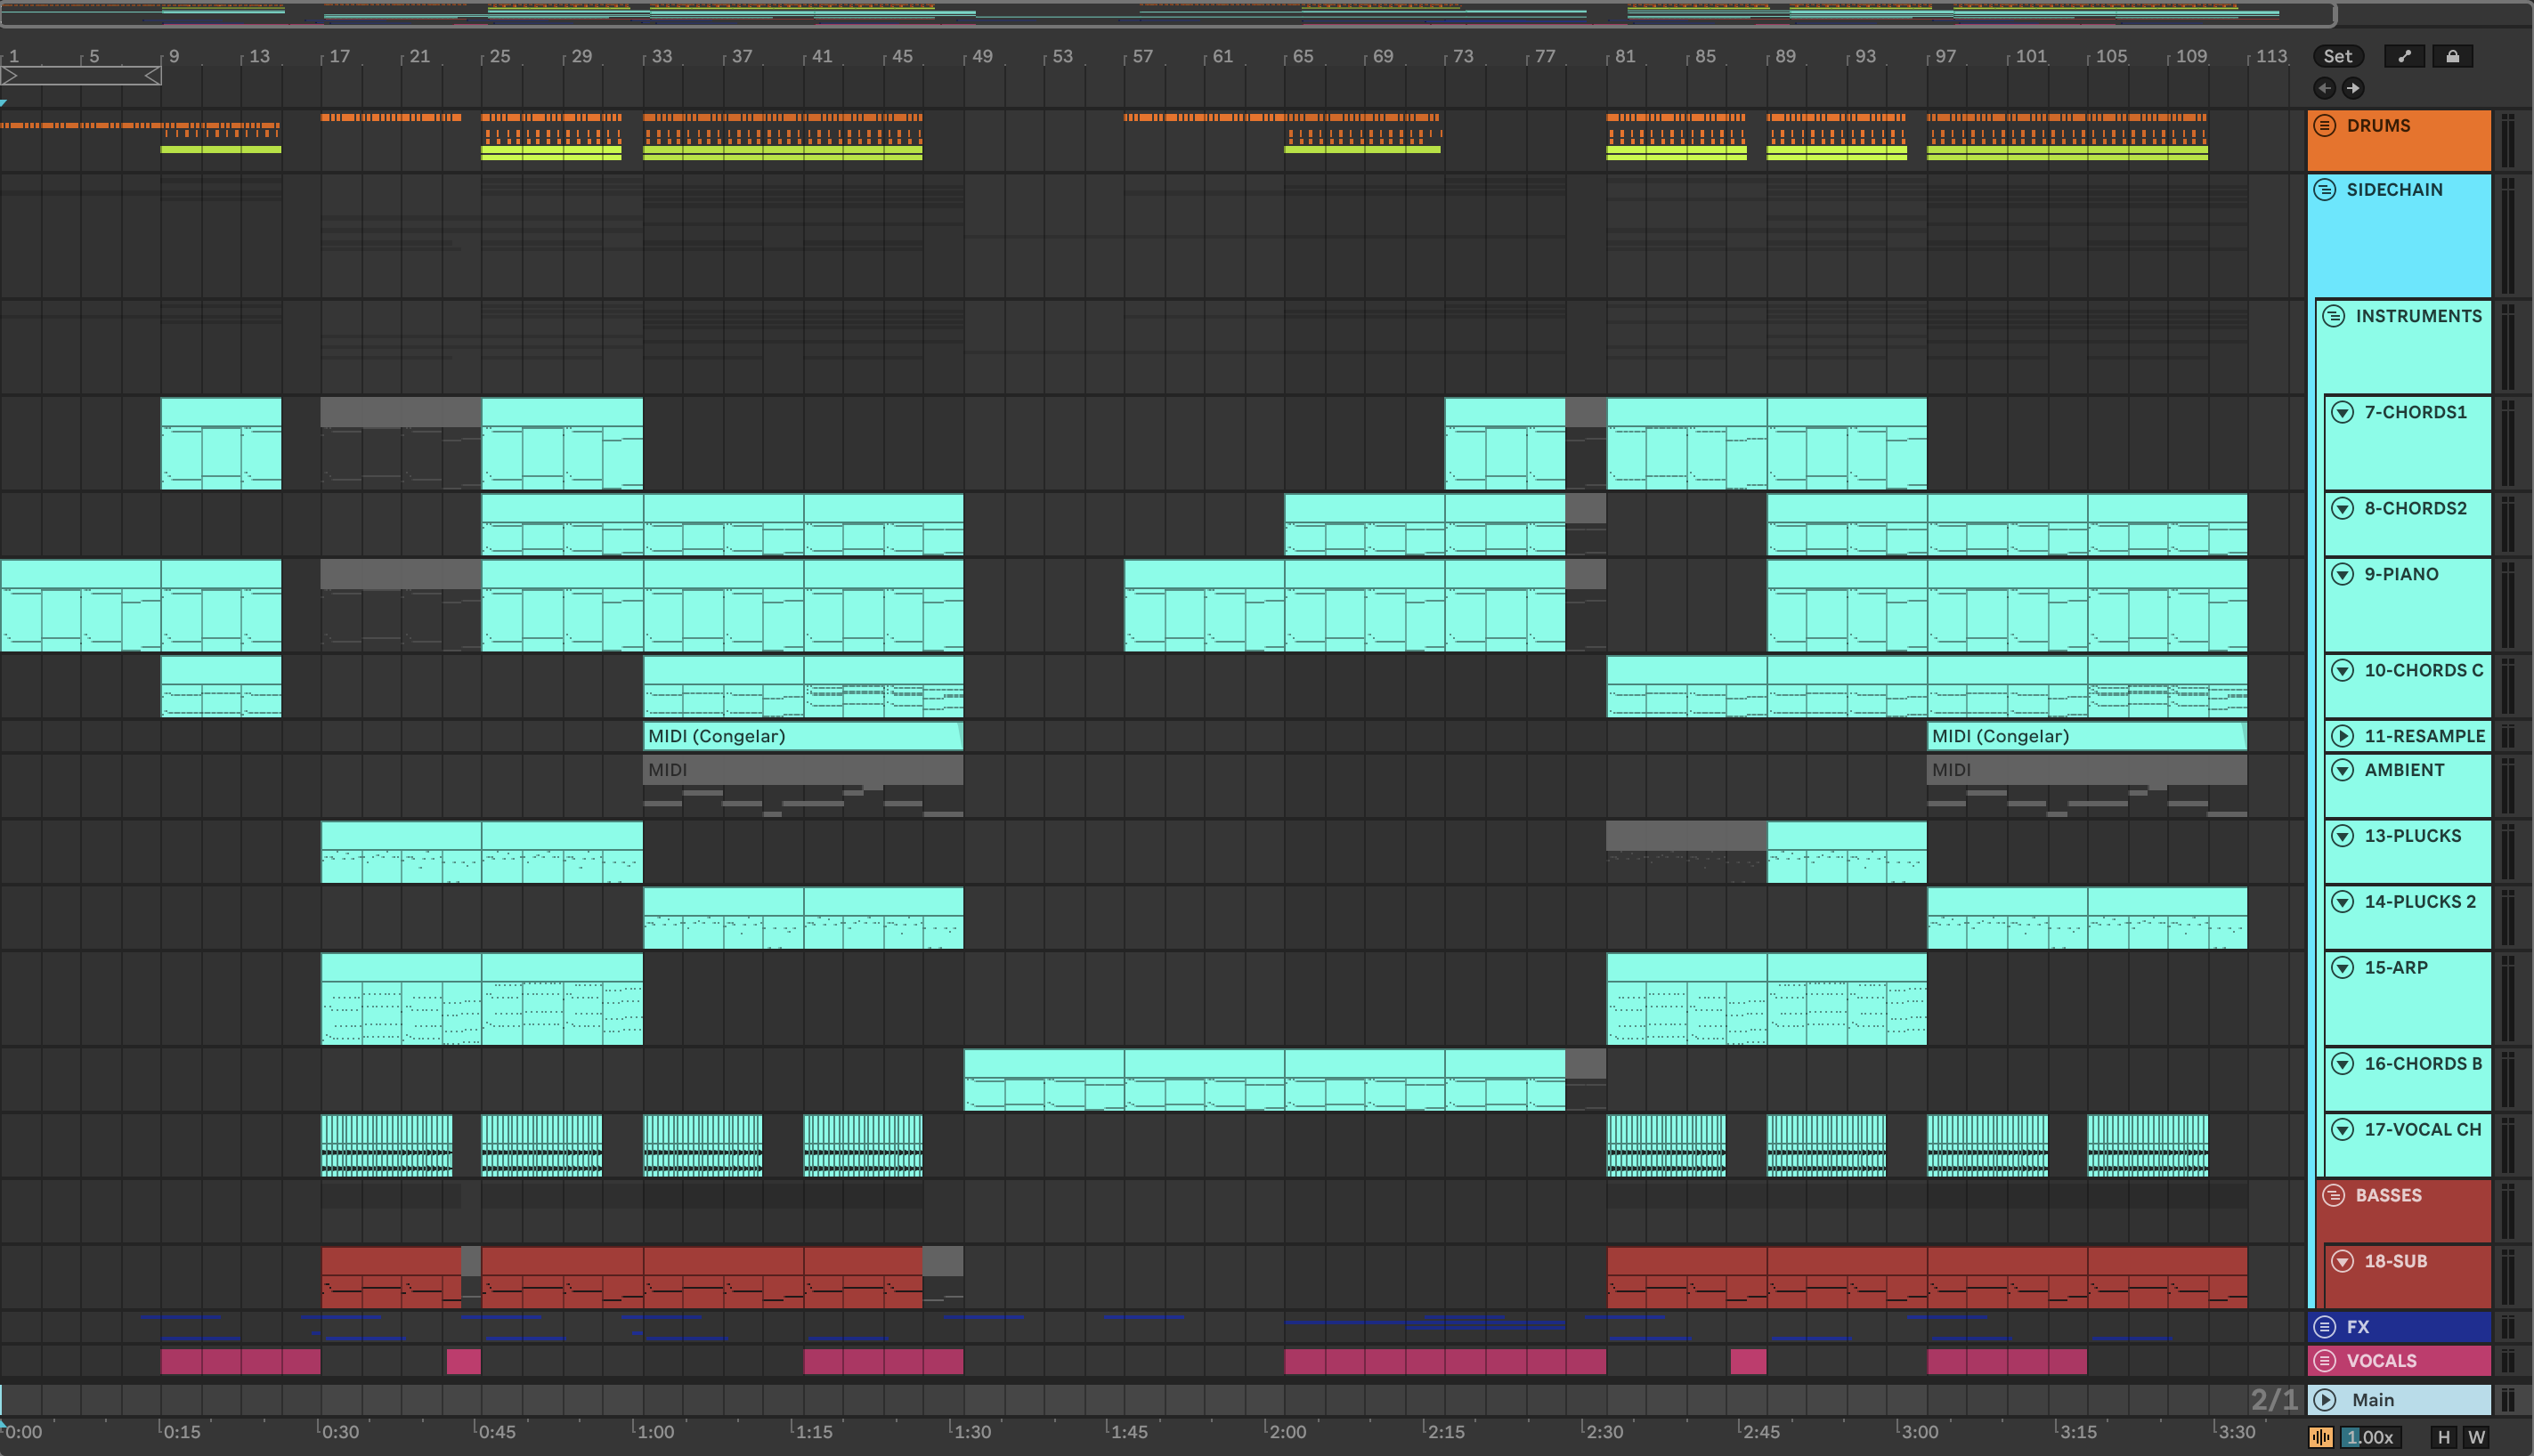Select the 11-RESAMPLE track name
2534x1456 pixels.
coord(2424,736)
